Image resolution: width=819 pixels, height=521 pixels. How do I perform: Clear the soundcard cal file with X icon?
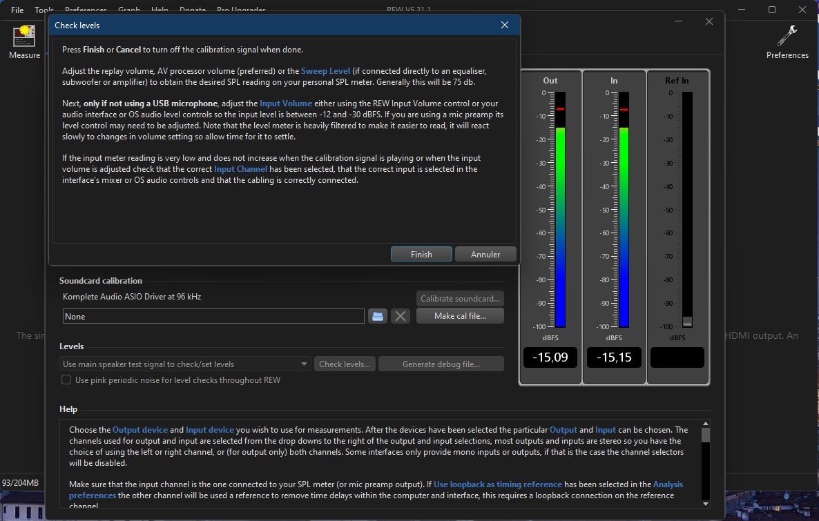pos(401,316)
